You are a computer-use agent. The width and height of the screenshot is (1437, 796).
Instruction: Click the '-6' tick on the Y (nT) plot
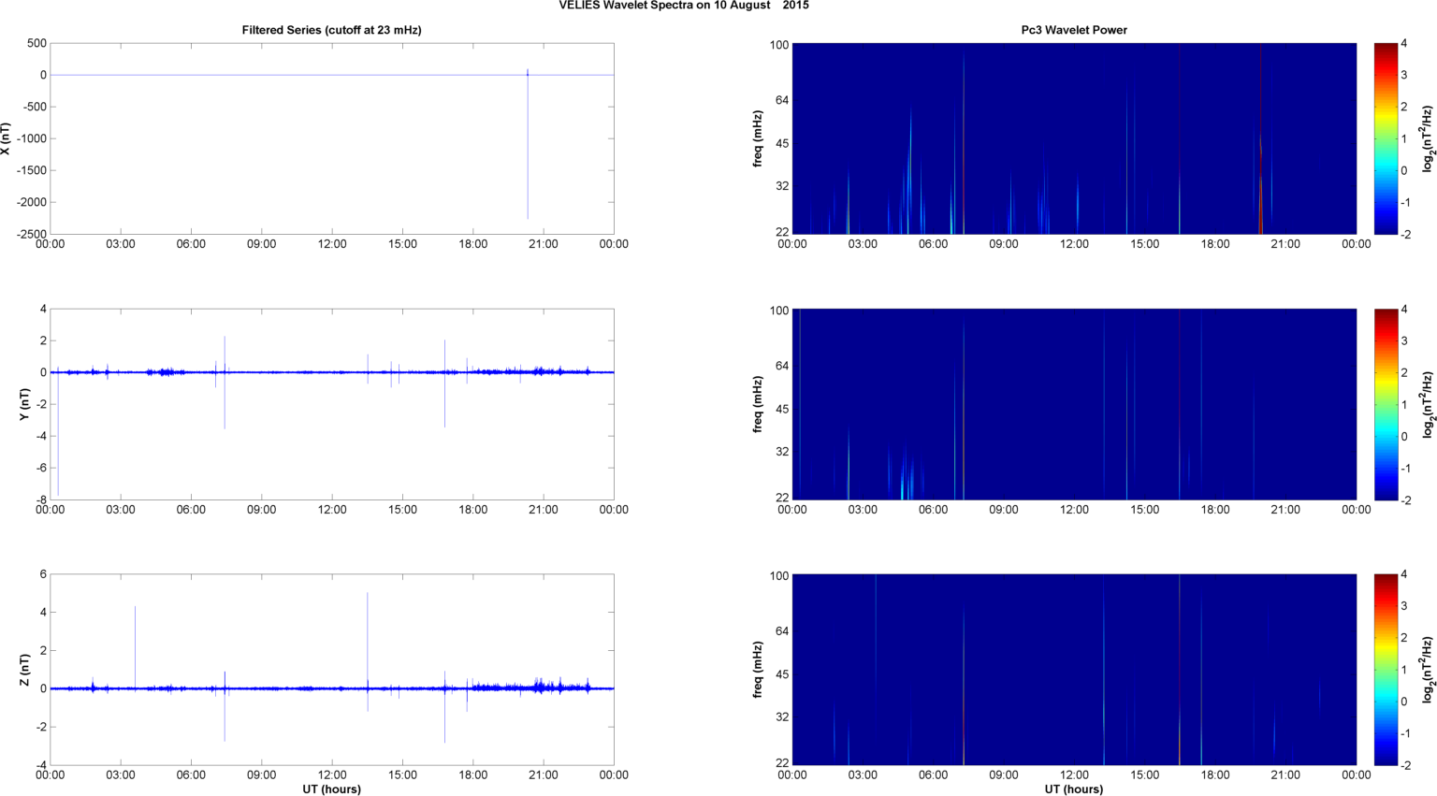[42, 468]
